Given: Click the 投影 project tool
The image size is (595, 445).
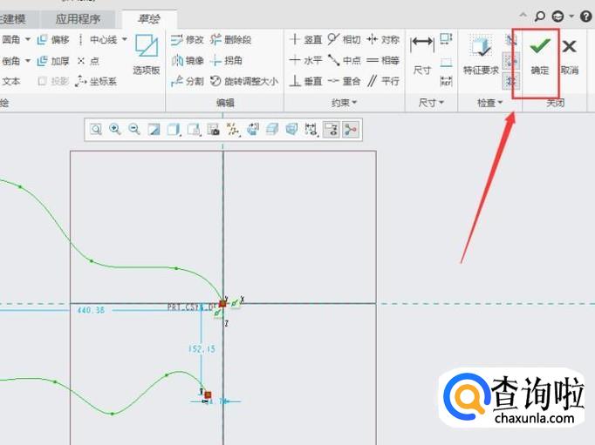Looking at the screenshot, I should click(53, 81).
